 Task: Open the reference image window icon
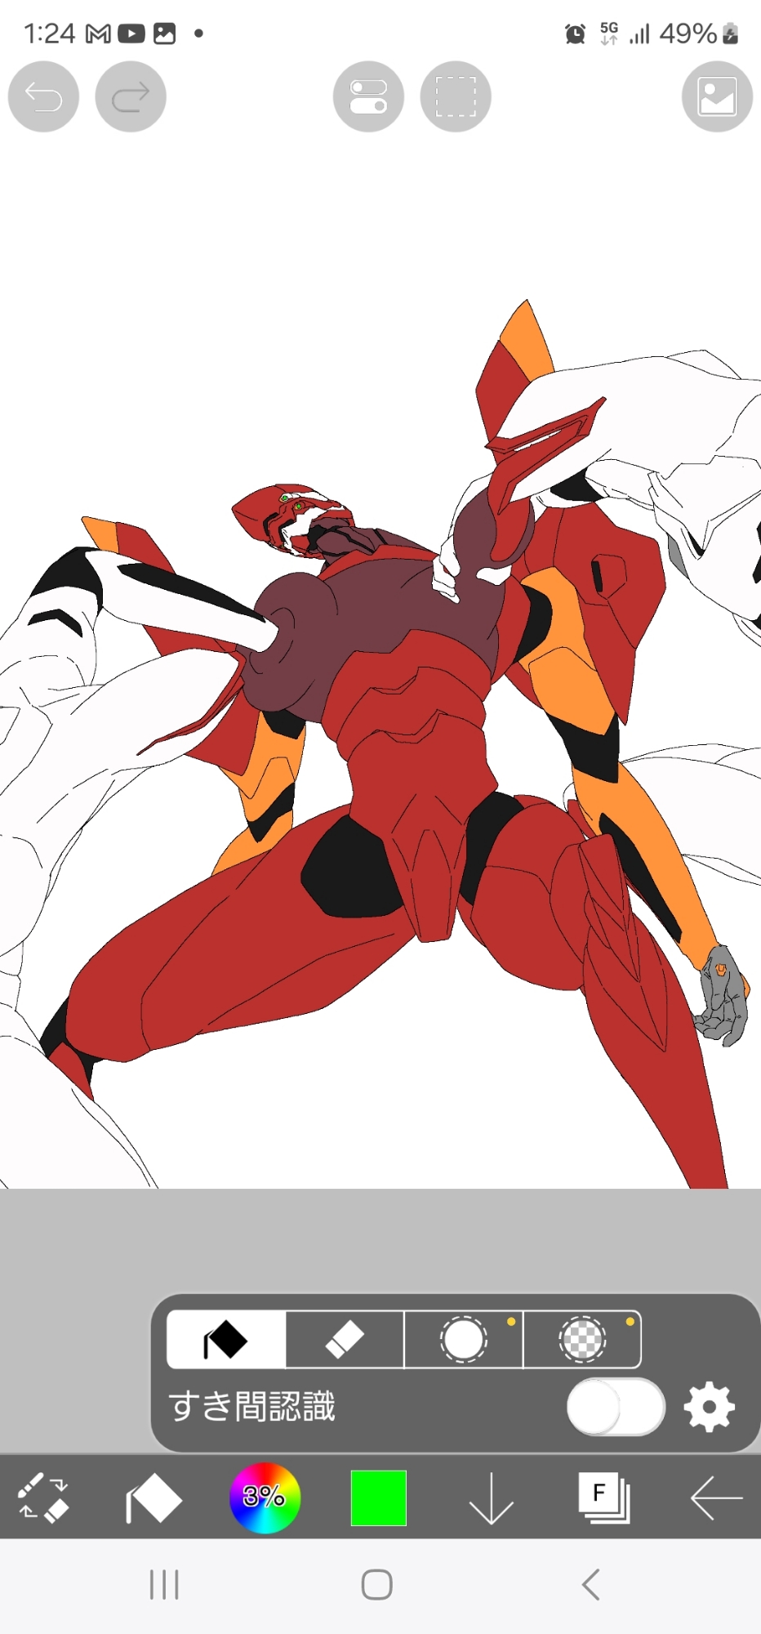tap(717, 96)
